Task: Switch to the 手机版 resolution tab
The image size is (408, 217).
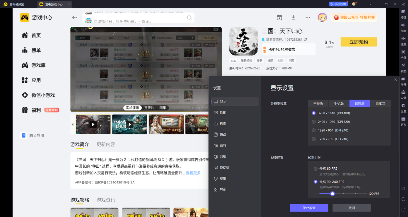Action: tap(339, 104)
